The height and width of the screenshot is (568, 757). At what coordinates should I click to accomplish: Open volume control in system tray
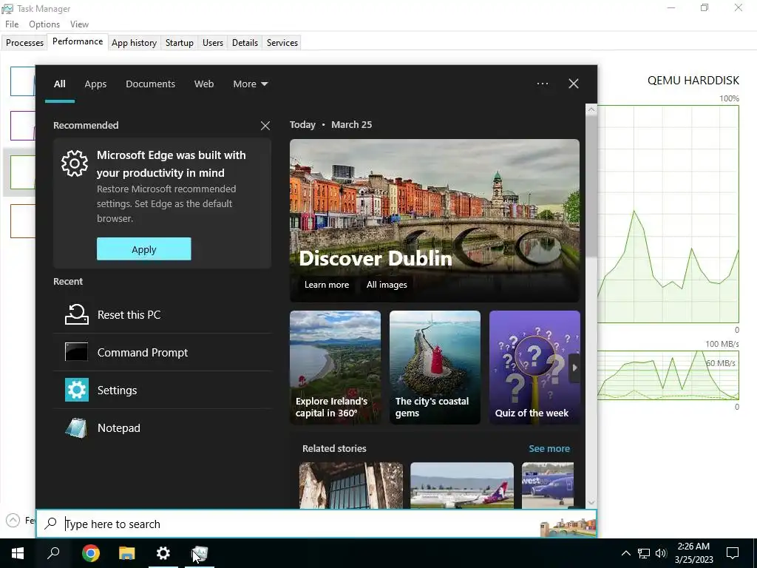661,553
